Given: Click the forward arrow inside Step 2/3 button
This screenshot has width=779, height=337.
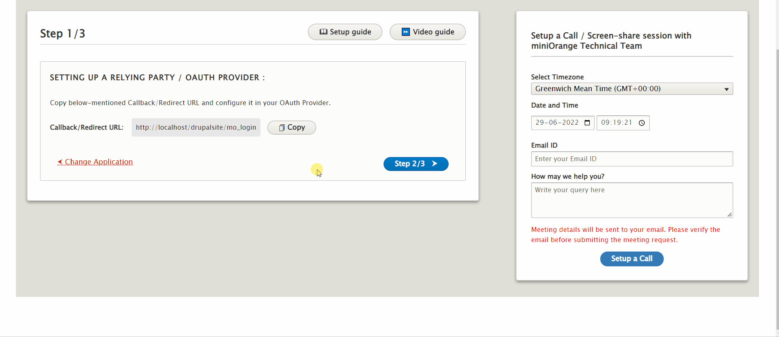Looking at the screenshot, I should pyautogui.click(x=434, y=164).
